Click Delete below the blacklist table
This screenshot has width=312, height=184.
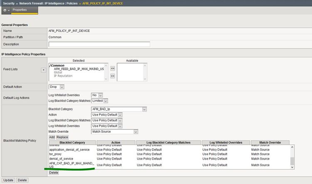point(53,172)
